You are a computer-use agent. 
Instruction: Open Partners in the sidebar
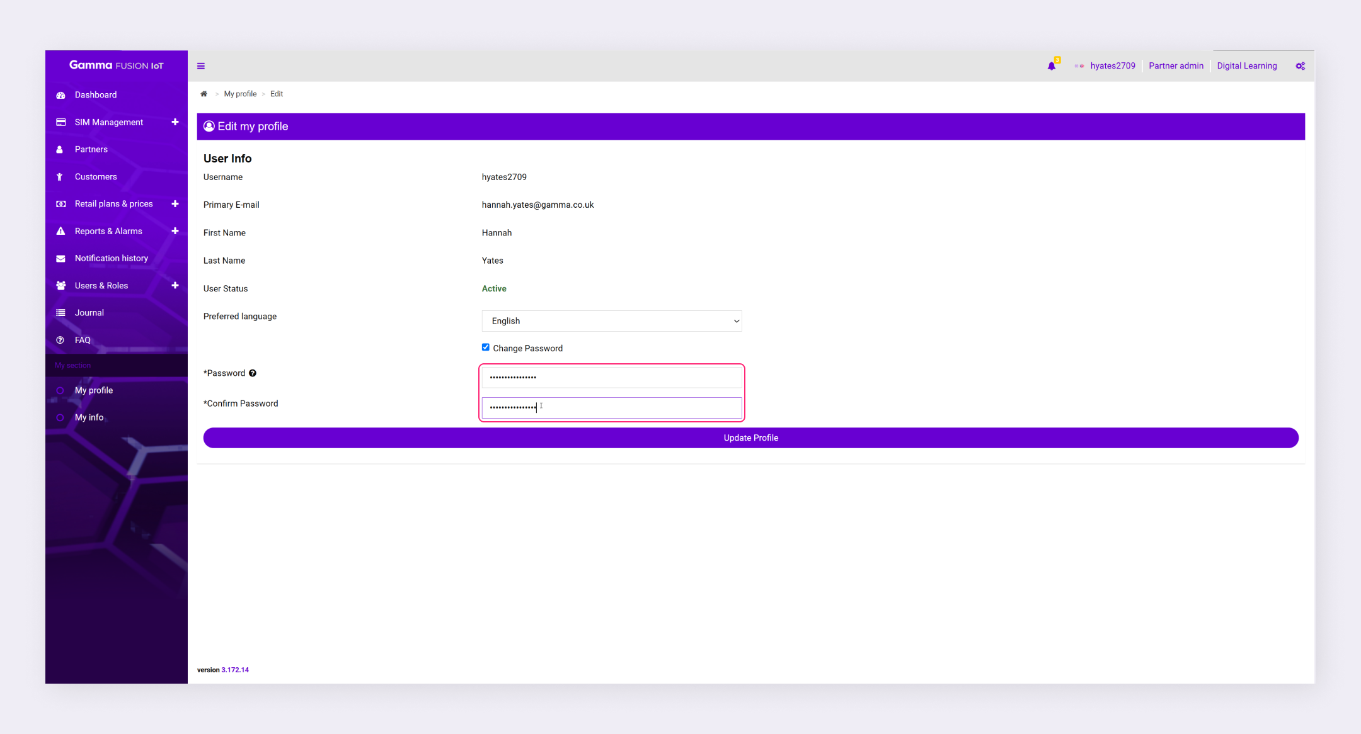[x=91, y=149]
